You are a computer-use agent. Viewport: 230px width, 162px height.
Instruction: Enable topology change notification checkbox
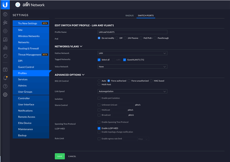[99, 132]
